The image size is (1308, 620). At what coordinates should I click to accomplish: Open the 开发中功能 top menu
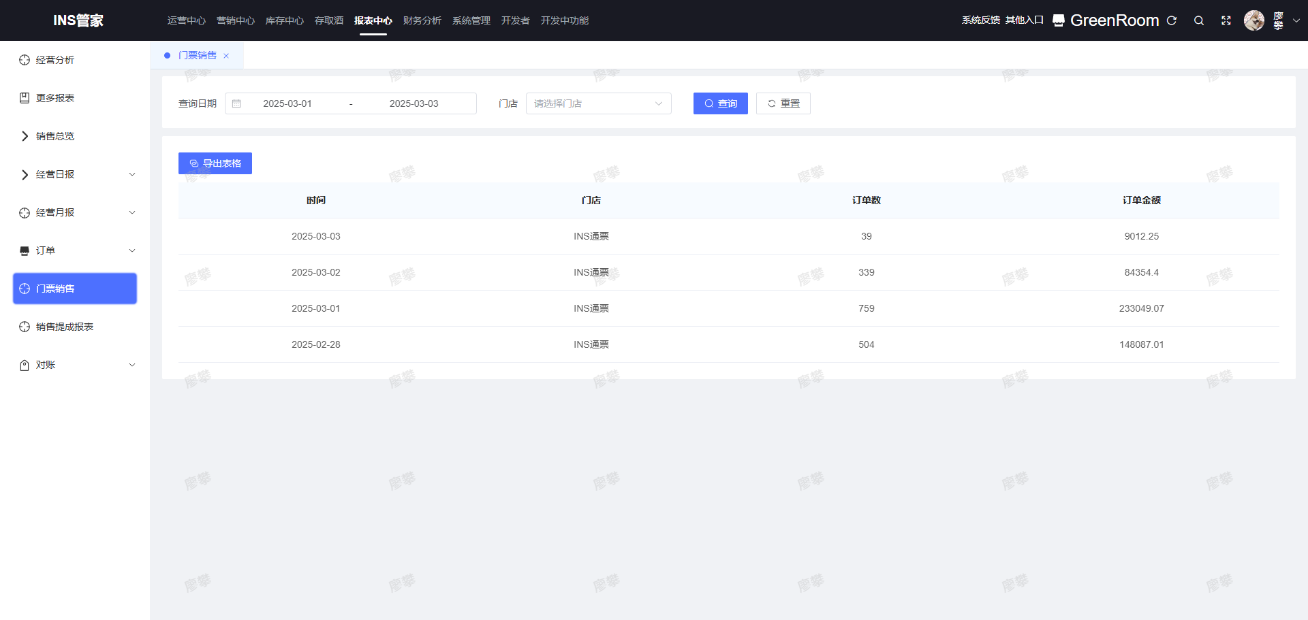click(x=565, y=20)
